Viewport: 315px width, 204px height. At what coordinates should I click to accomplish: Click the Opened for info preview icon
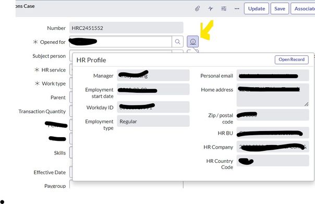(x=193, y=42)
